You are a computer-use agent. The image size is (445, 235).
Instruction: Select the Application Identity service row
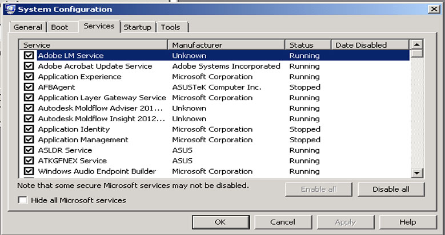[214, 129]
